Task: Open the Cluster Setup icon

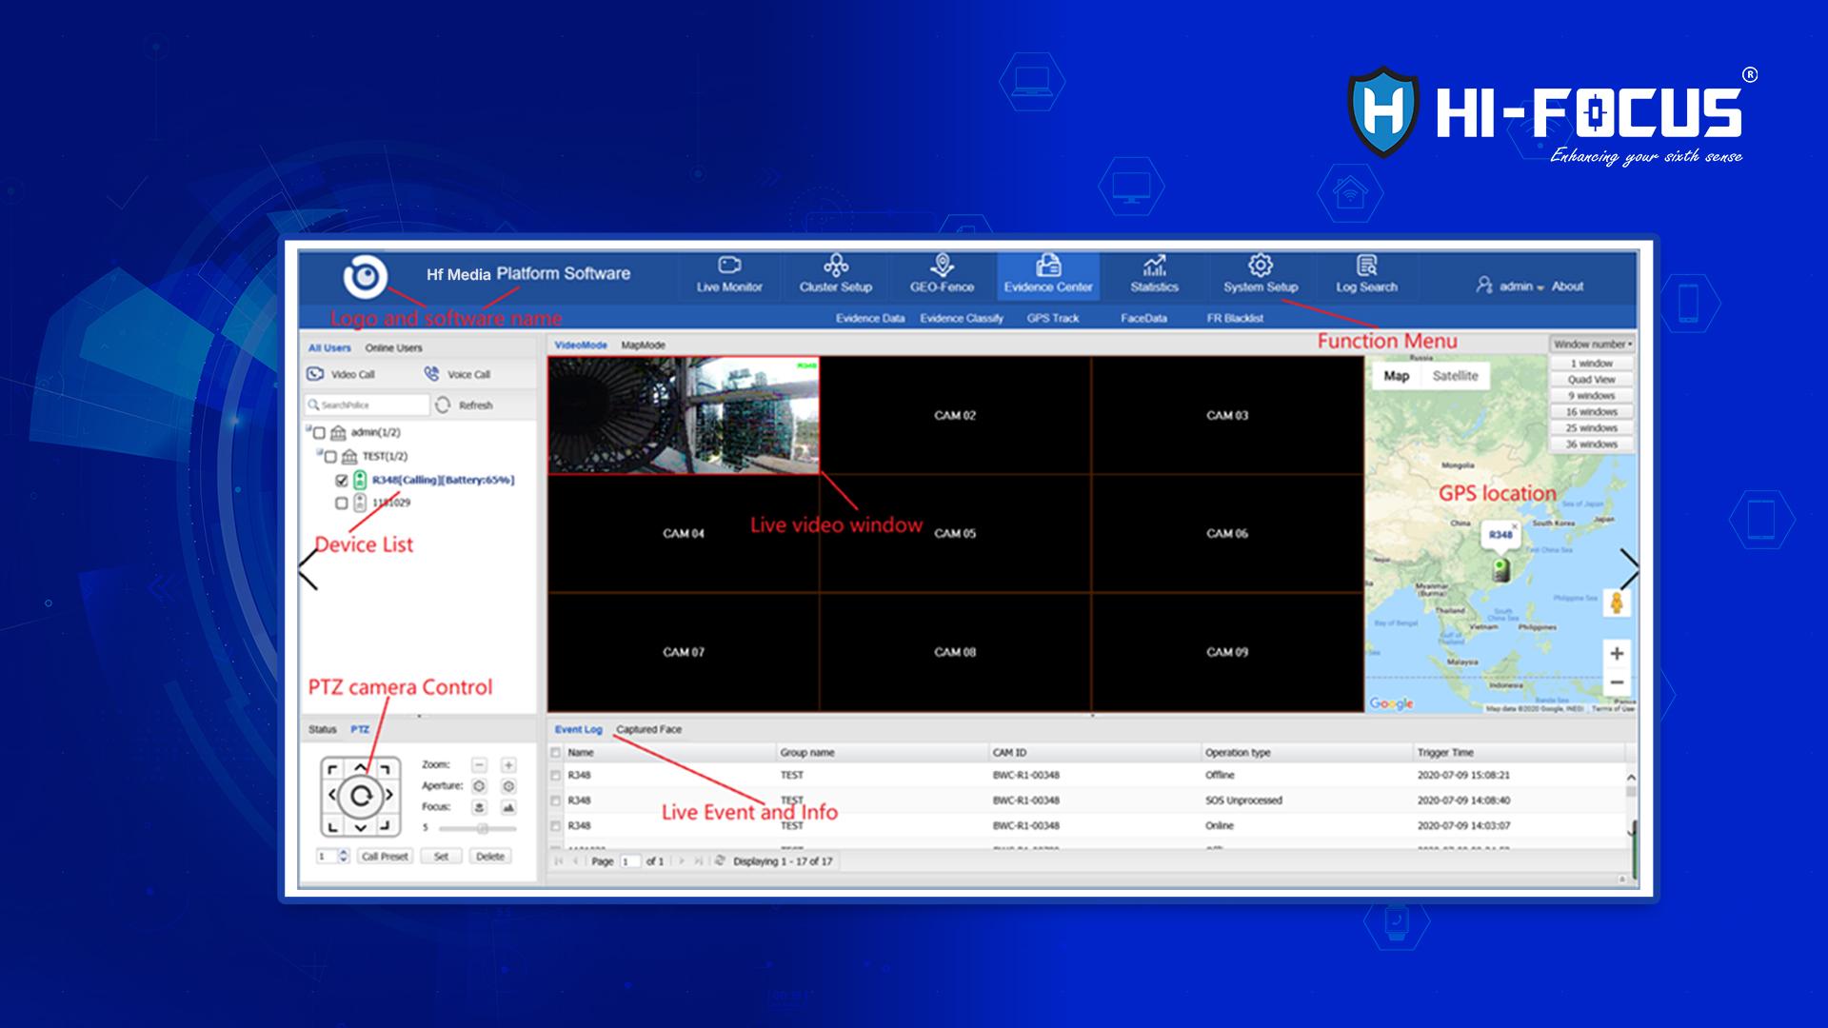Action: tap(836, 265)
